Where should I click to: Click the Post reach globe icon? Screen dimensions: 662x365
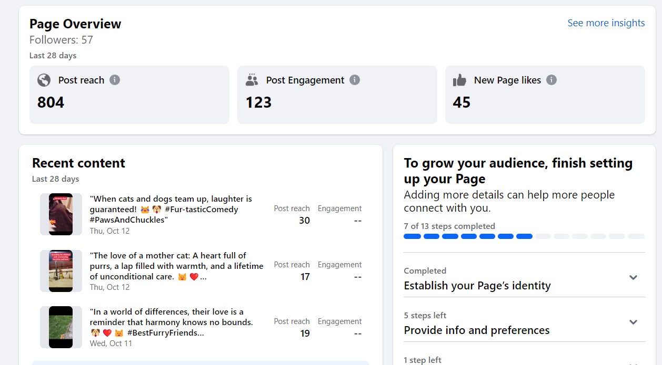[x=44, y=80]
